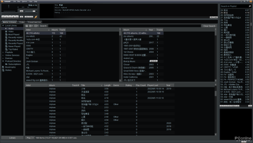Open file with the eject button
253x143 pixels.
point(21,17)
